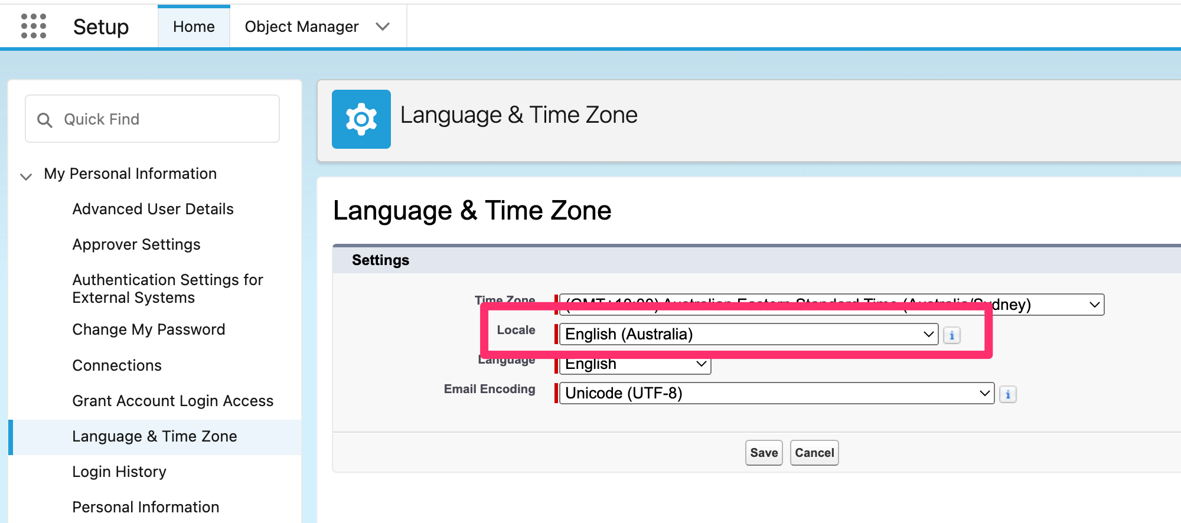Switch to the Home tab
Image resolution: width=1181 pixels, height=523 pixels.
pyautogui.click(x=194, y=27)
